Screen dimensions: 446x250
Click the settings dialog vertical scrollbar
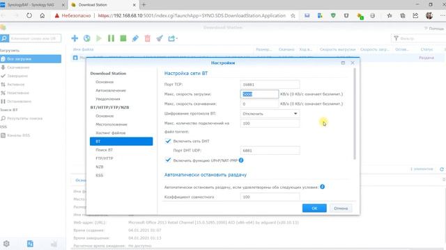(355, 114)
